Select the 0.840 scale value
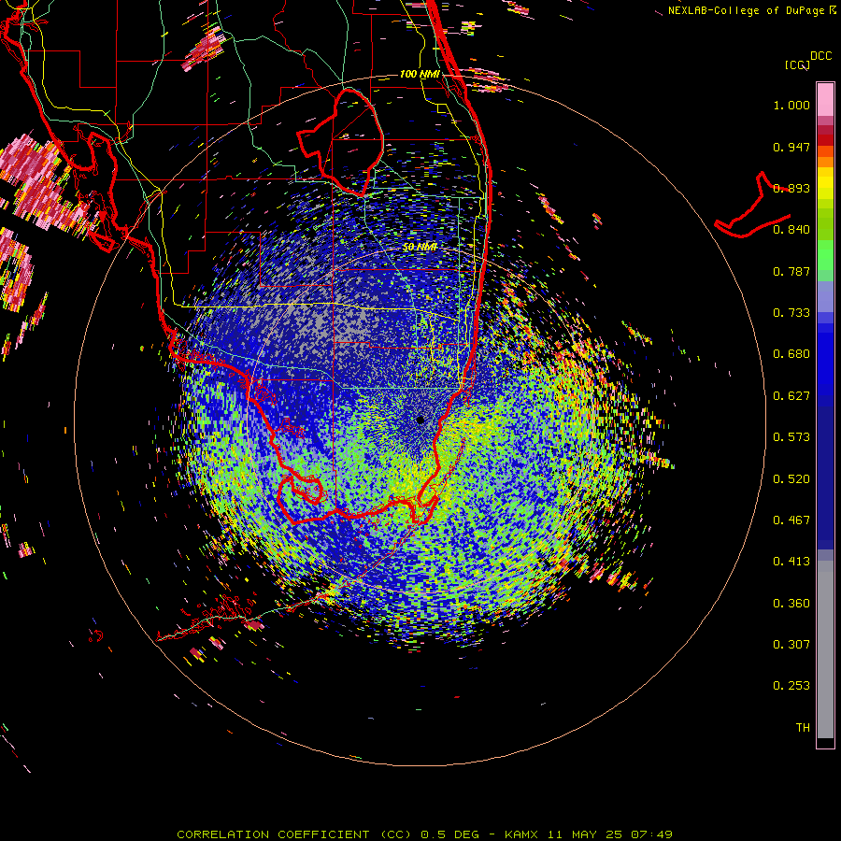841x841 pixels. point(791,230)
